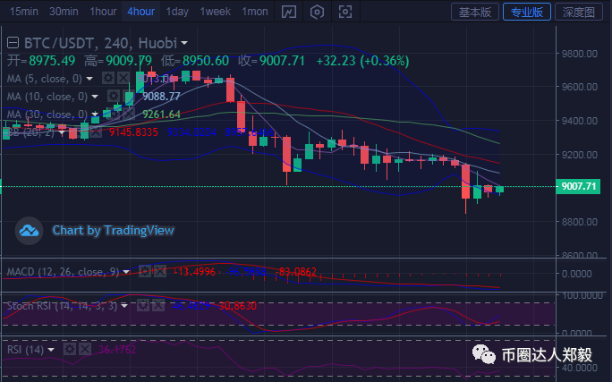The width and height of the screenshot is (612, 382).
Task: Remove the MACD indicator with its X
Action: [x=160, y=271]
